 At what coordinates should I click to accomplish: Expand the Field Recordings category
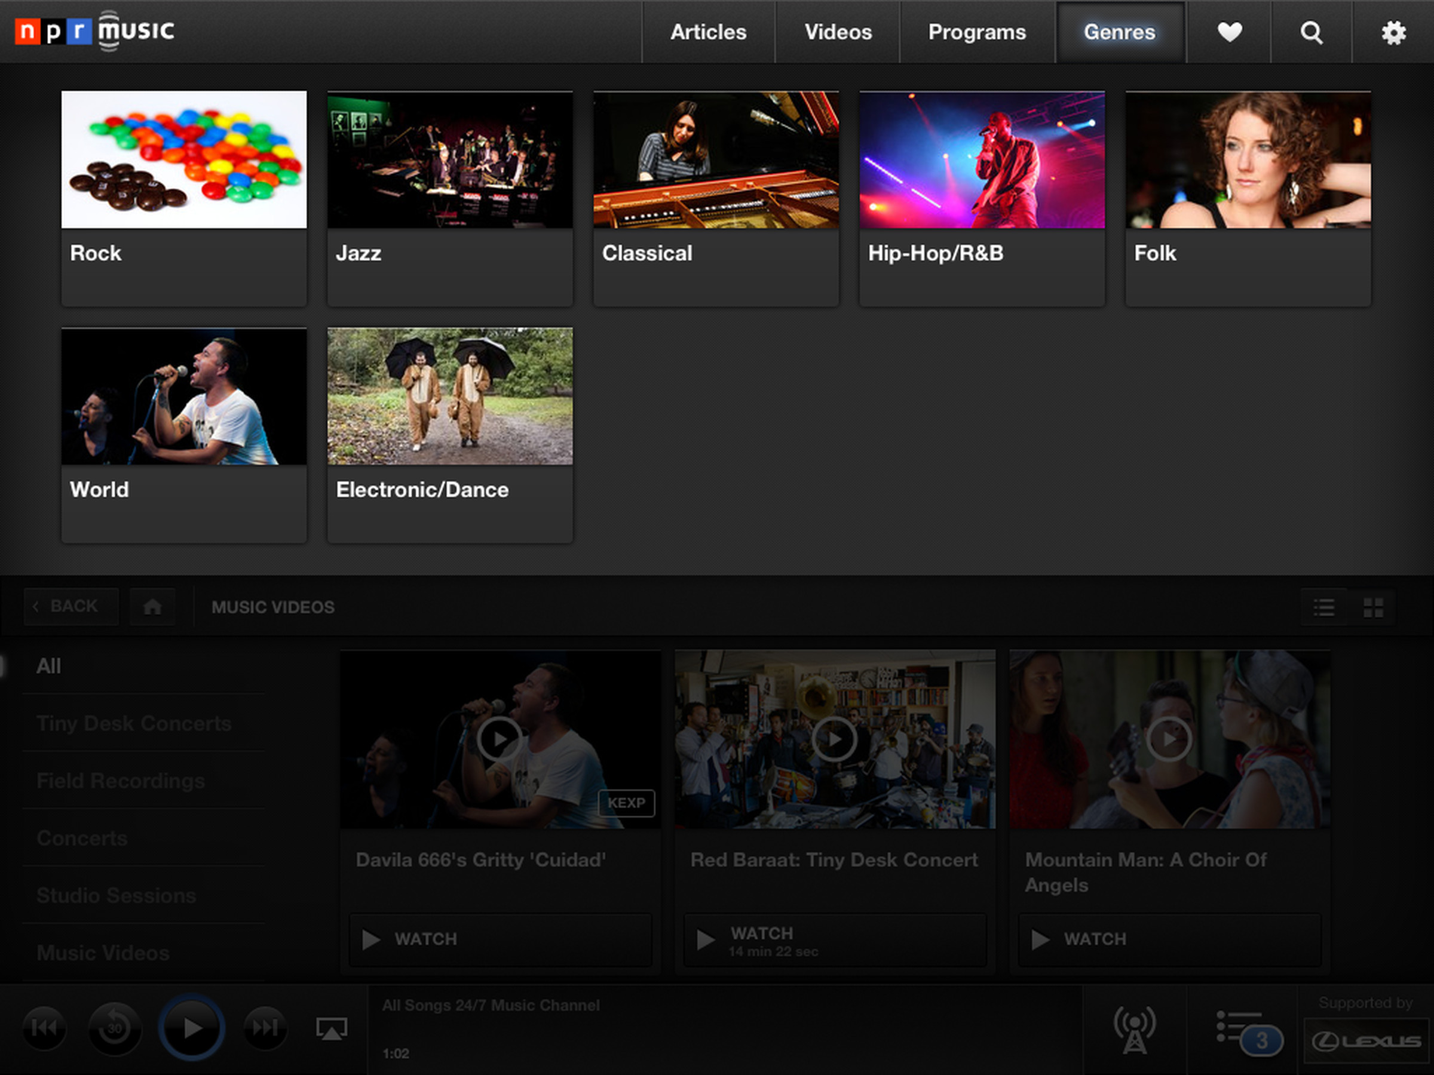pos(121,781)
